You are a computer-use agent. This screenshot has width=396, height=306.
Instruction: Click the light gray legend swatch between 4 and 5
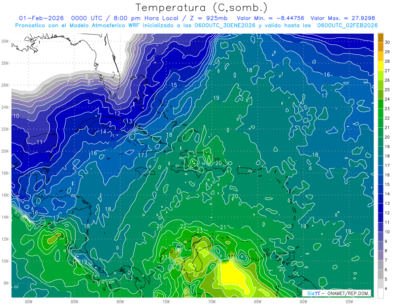click(x=380, y=284)
